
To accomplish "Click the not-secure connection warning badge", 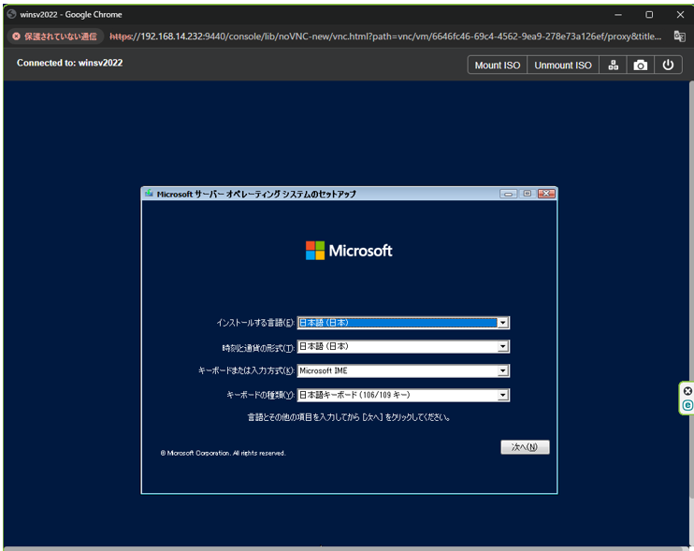I will pyautogui.click(x=55, y=36).
